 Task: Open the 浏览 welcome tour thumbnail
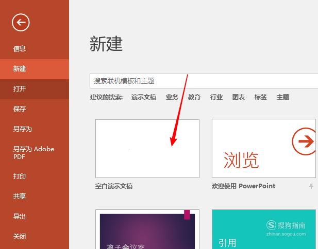(264, 149)
